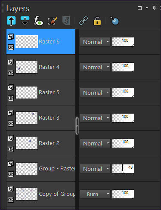Click the lock transparency padlock icon
The image size is (161, 210).
(x=97, y=21)
